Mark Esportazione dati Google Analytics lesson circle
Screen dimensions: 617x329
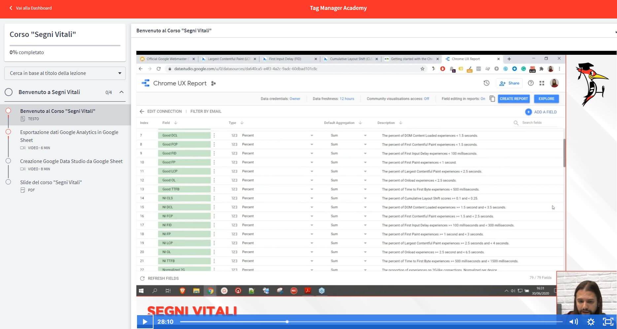tap(8, 132)
